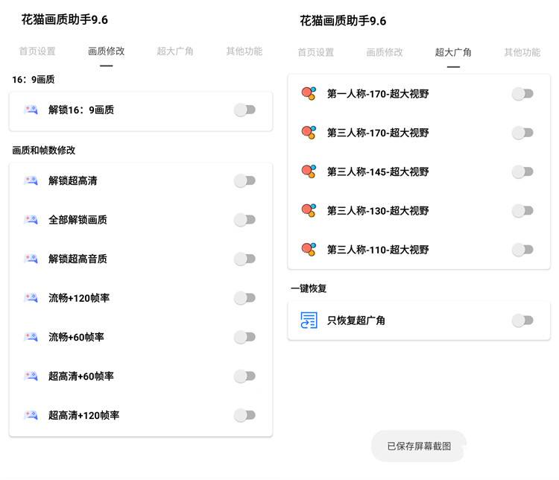This screenshot has height=480, width=559.
Task: Toggle 超高清+60帧率 on
Action: click(245, 376)
